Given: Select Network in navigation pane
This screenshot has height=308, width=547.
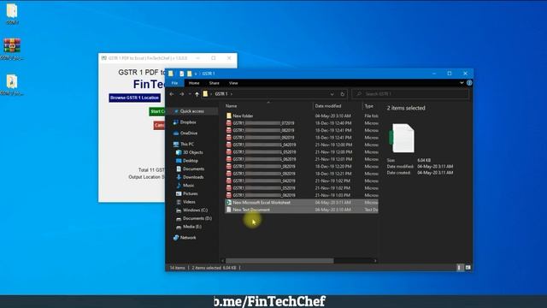Looking at the screenshot, I should tap(188, 238).
